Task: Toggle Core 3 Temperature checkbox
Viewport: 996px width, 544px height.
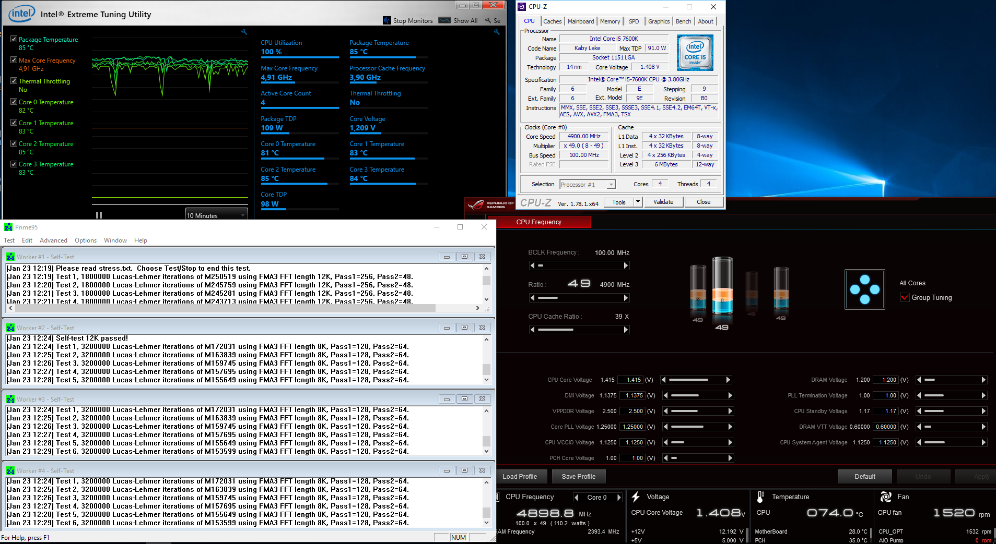Action: coord(14,164)
